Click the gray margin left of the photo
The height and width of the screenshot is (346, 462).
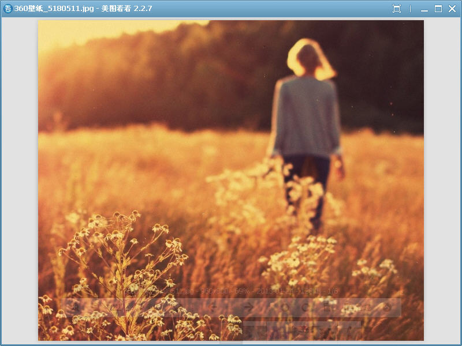pyautogui.click(x=20, y=173)
